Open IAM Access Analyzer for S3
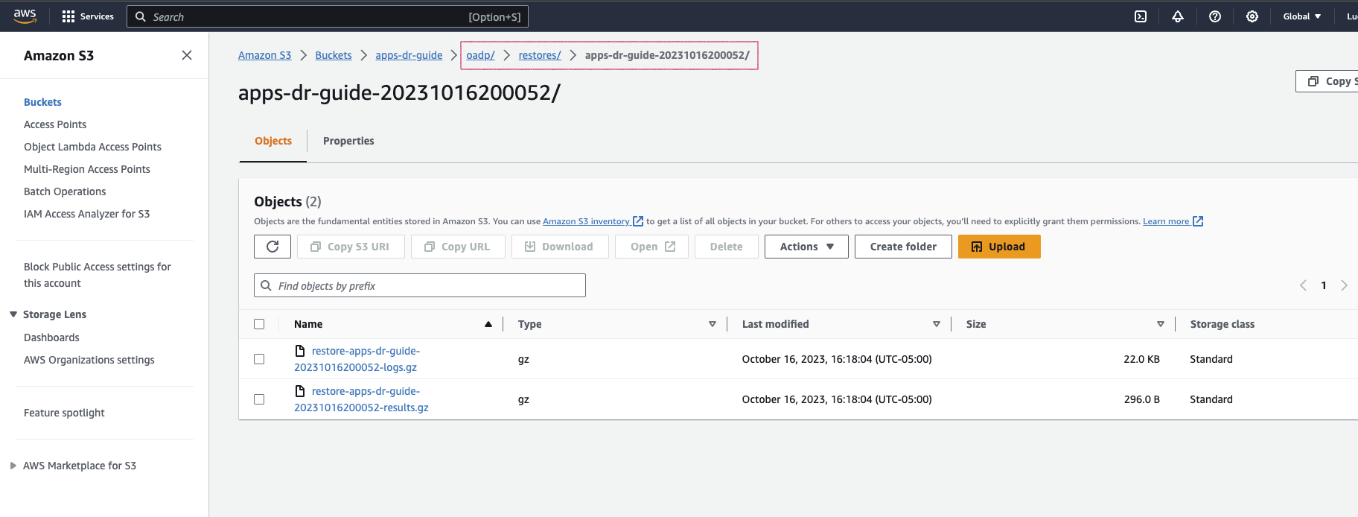The height and width of the screenshot is (517, 1358). tap(86, 214)
